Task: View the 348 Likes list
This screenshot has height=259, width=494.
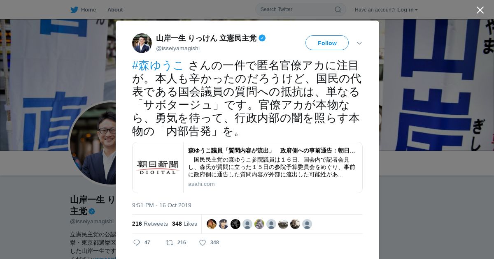Action: pos(184,224)
